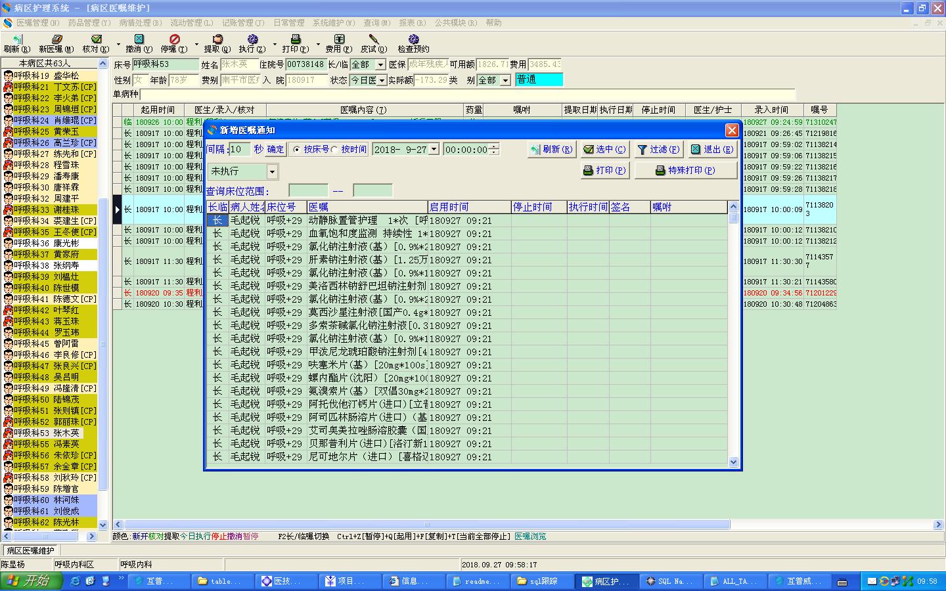Click the 病人姓名 column header in dialog
This screenshot has height=591, width=946.
[247, 207]
